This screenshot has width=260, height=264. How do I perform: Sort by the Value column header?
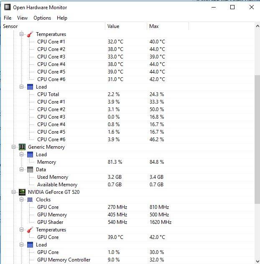125,26
